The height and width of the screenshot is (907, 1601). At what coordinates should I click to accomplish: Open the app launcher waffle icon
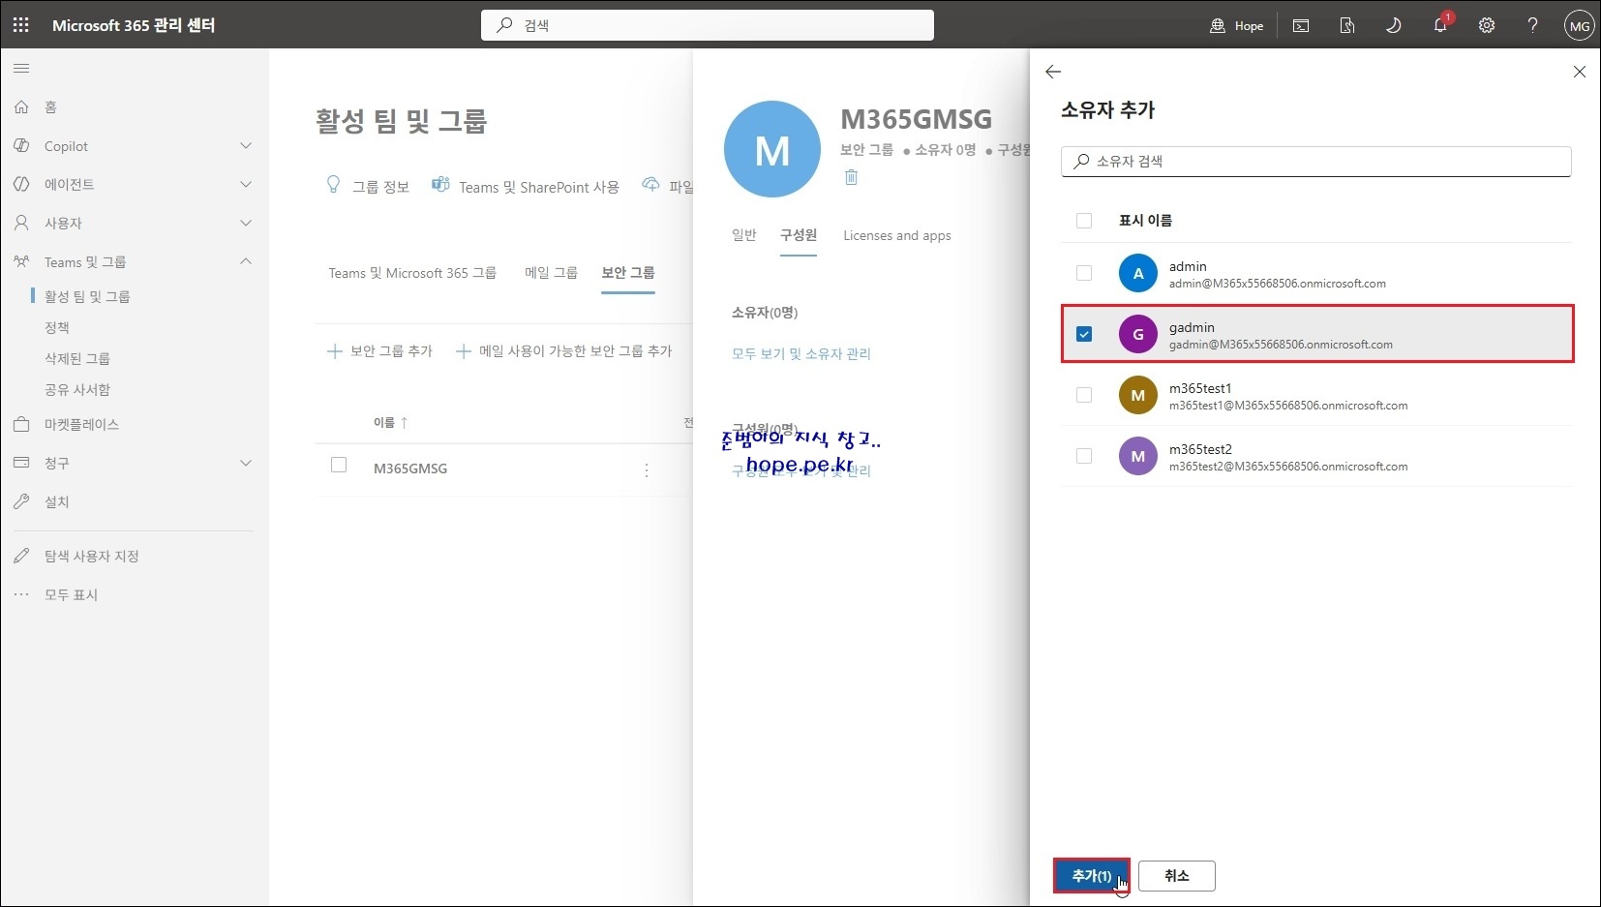[21, 25]
